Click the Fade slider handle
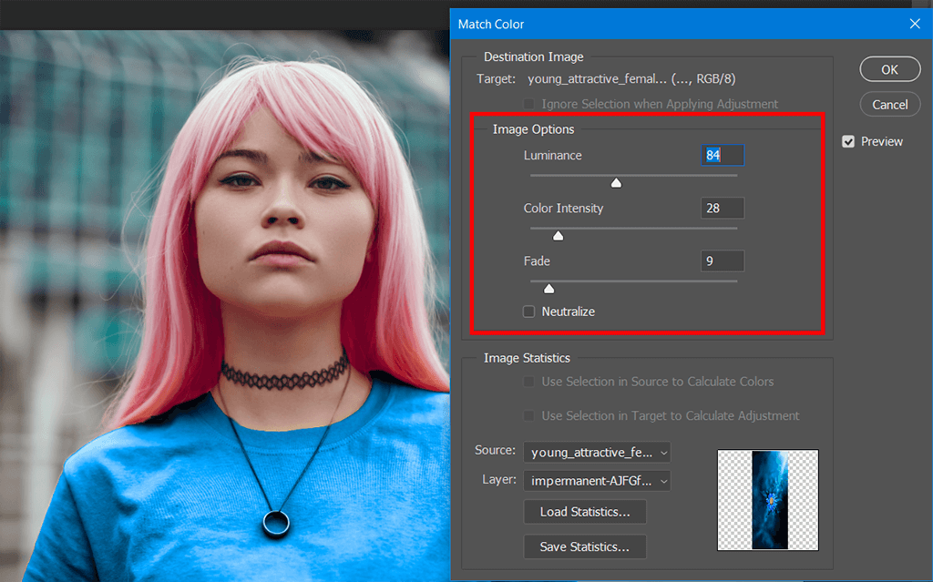This screenshot has width=933, height=582. 549,289
